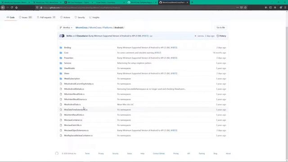The height and width of the screenshot is (162, 288).
Task: Click 'Refactoring the setup singleton pattern' commit
Action: (134, 63)
